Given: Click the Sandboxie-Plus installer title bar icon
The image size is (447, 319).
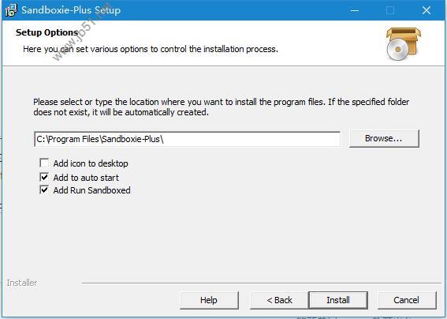Looking at the screenshot, I should (11, 10).
